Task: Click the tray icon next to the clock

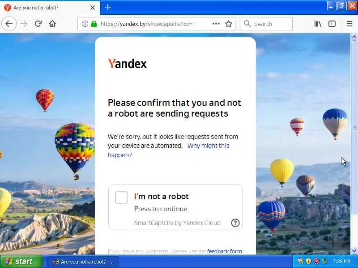Action: coord(324,261)
